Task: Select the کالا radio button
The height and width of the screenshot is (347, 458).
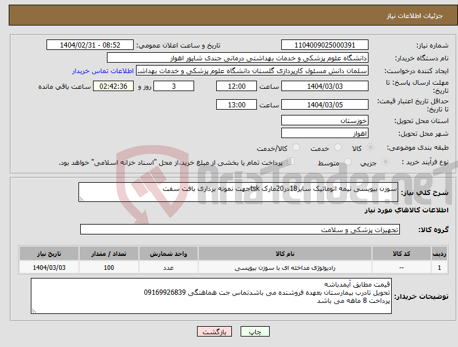Action: tap(370, 147)
